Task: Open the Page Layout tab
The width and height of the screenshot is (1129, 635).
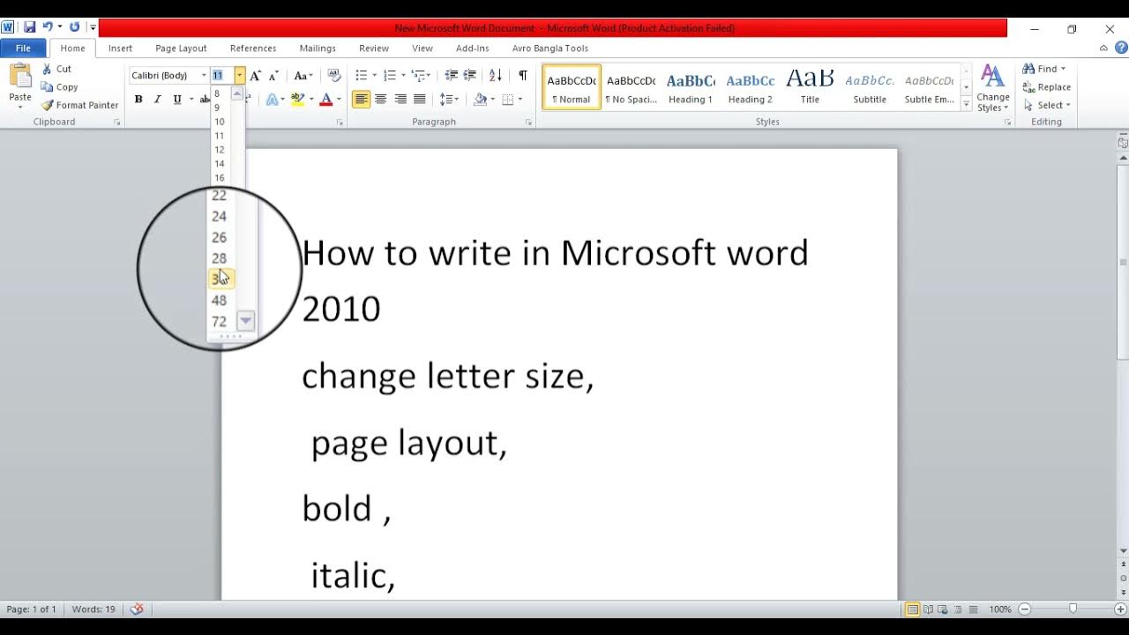Action: 181,49
